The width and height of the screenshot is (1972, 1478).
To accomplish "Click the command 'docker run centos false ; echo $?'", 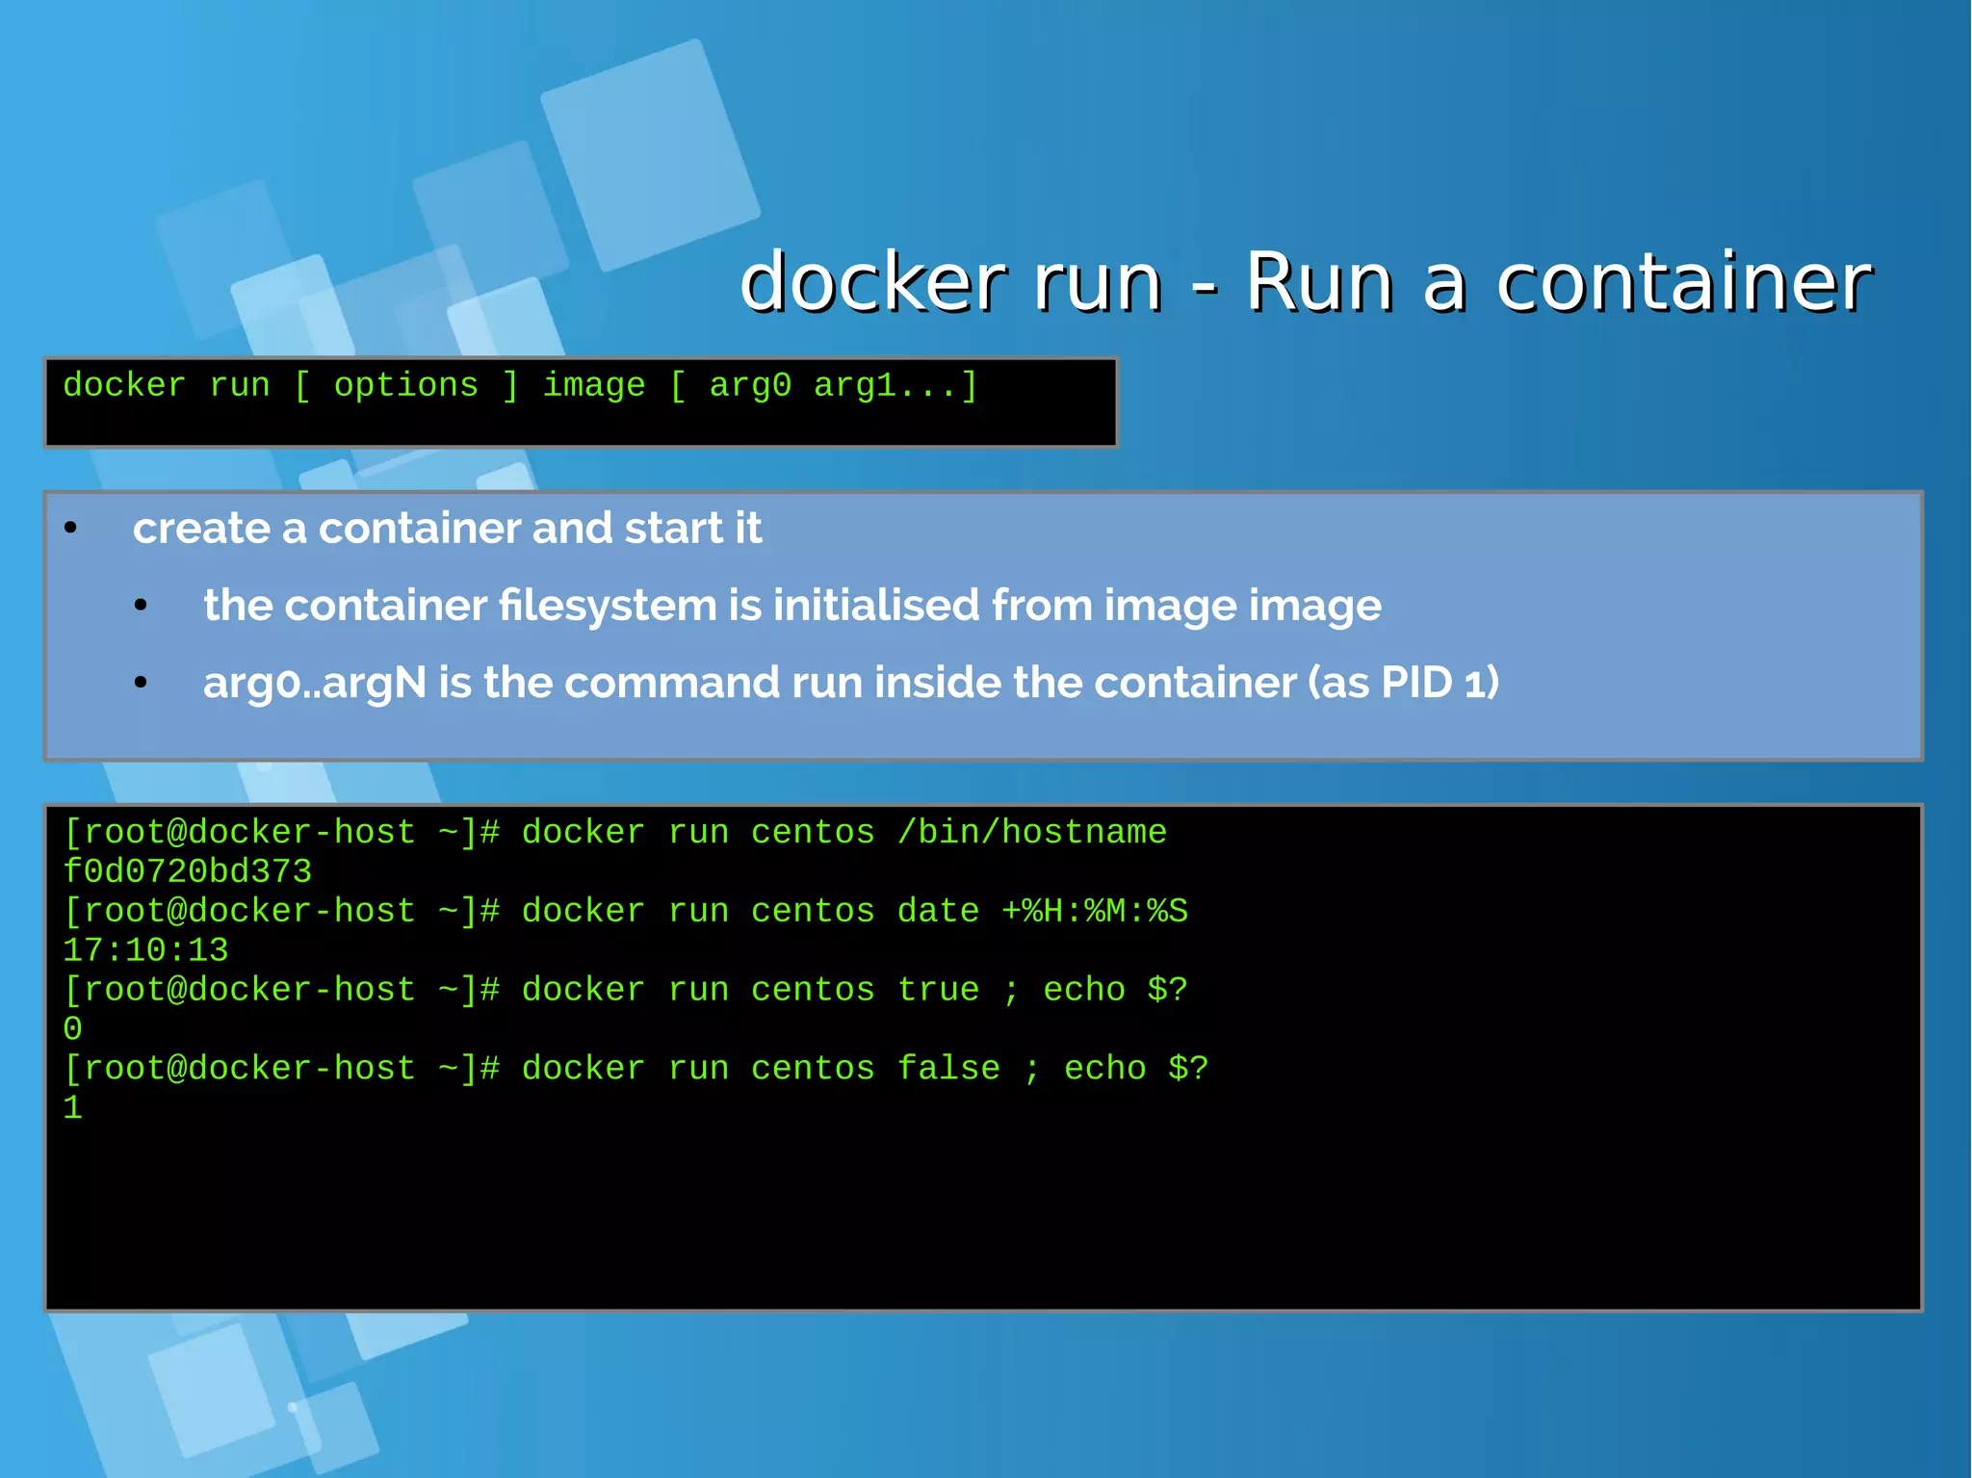I will point(865,1069).
